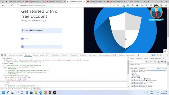Open the rendering emulation brush icon in Styles

click(x=162, y=62)
